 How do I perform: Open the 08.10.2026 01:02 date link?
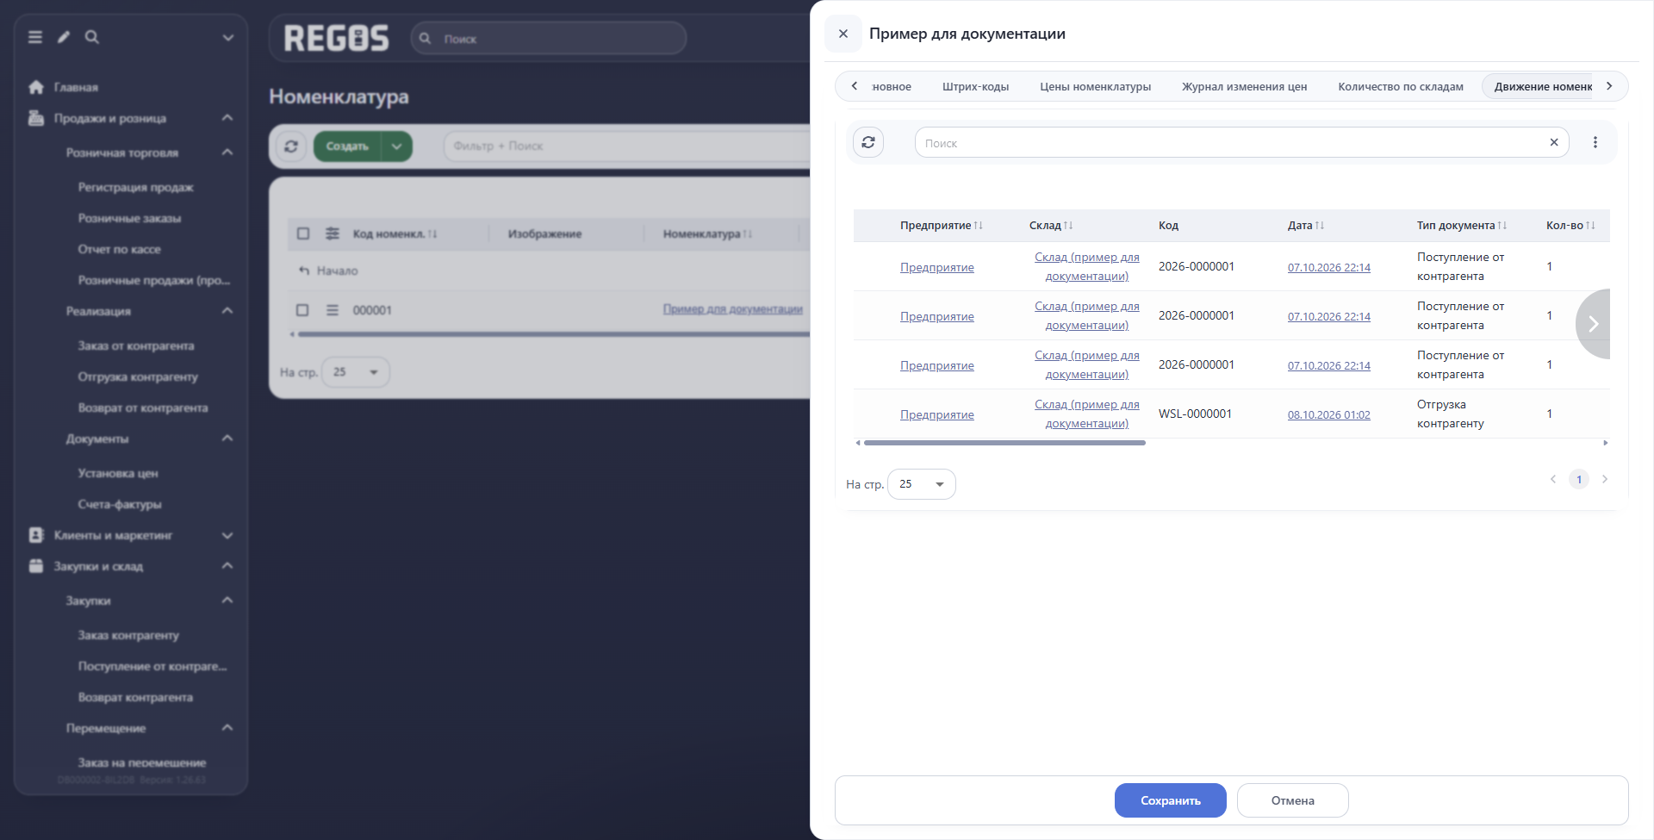pos(1328,414)
